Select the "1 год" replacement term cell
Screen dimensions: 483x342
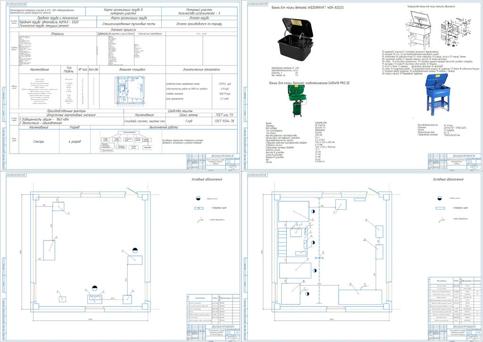189,121
